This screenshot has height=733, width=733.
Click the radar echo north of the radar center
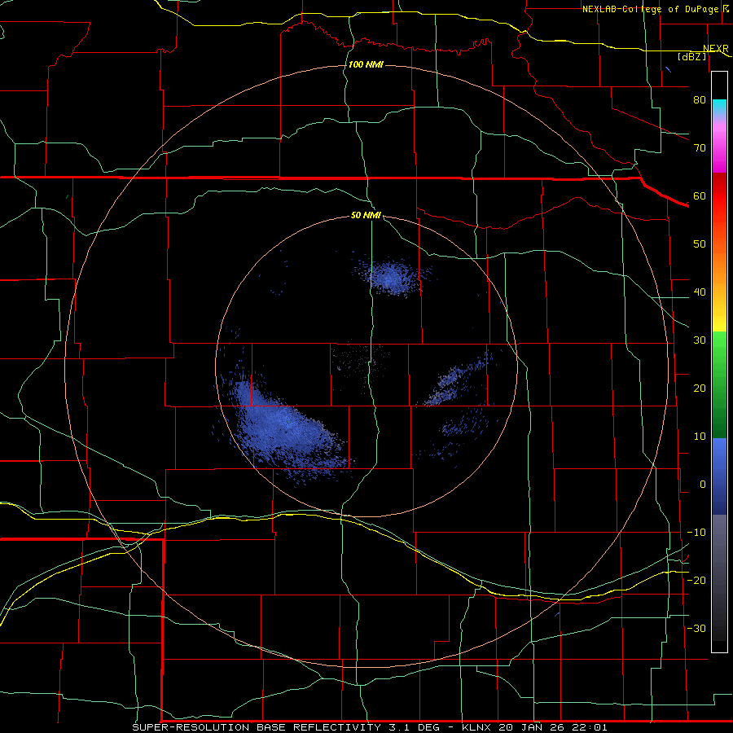tap(390, 277)
